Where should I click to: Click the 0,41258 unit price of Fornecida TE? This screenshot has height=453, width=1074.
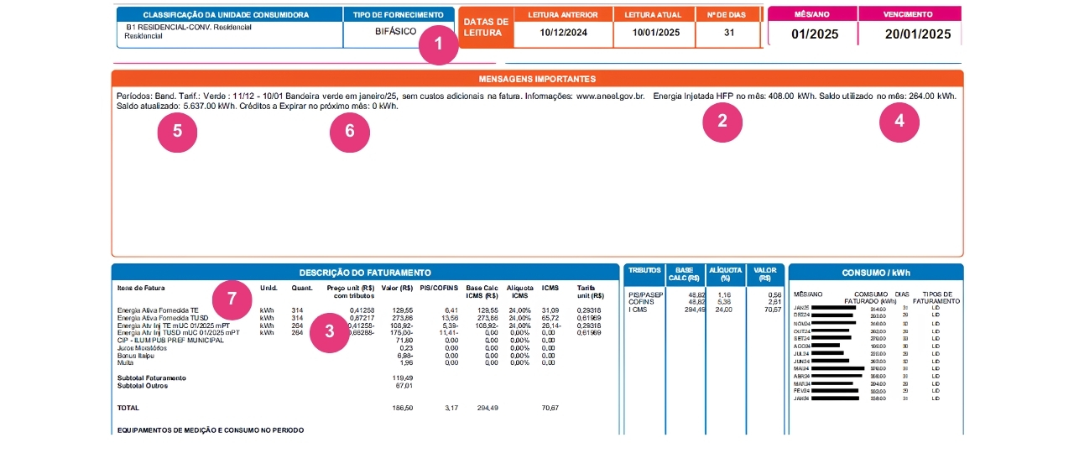[361, 310]
